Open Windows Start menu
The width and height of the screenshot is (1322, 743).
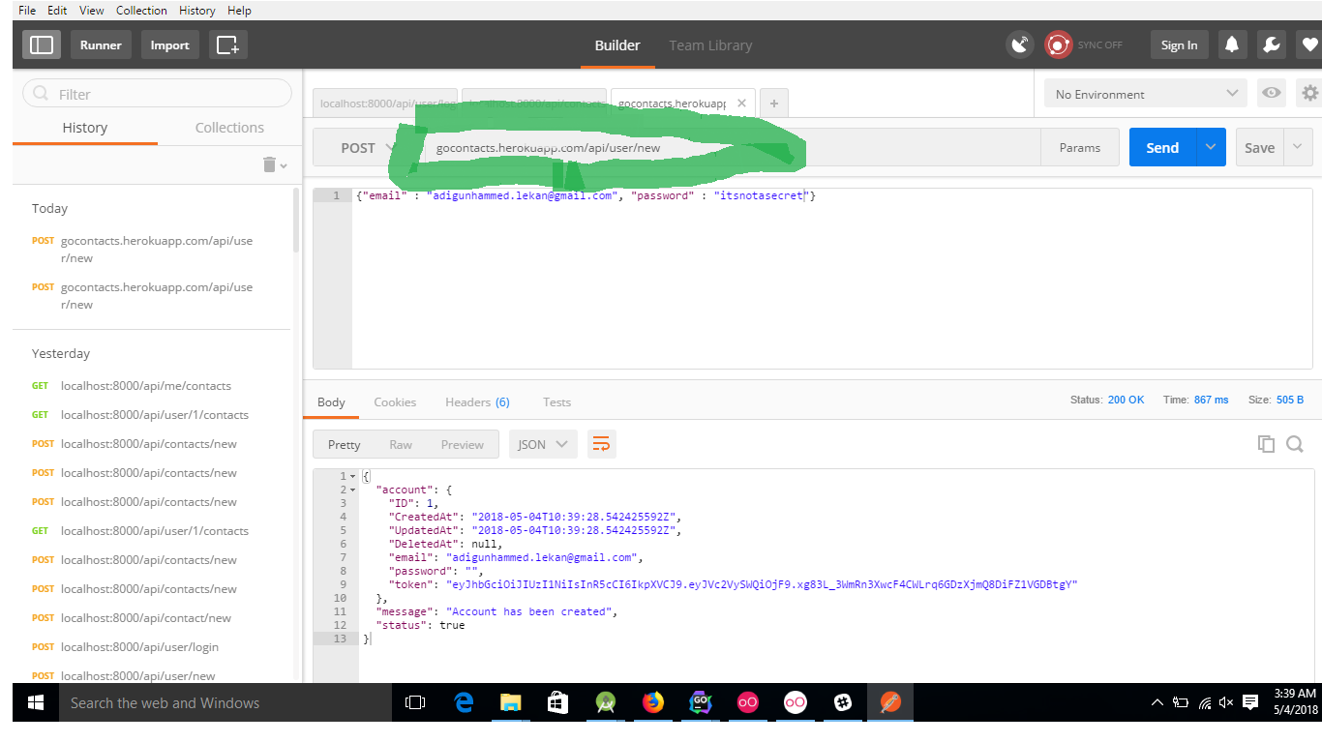[x=36, y=702]
